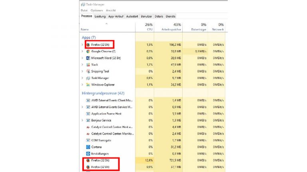Expand AMD External Events Service entry

click(x=82, y=107)
